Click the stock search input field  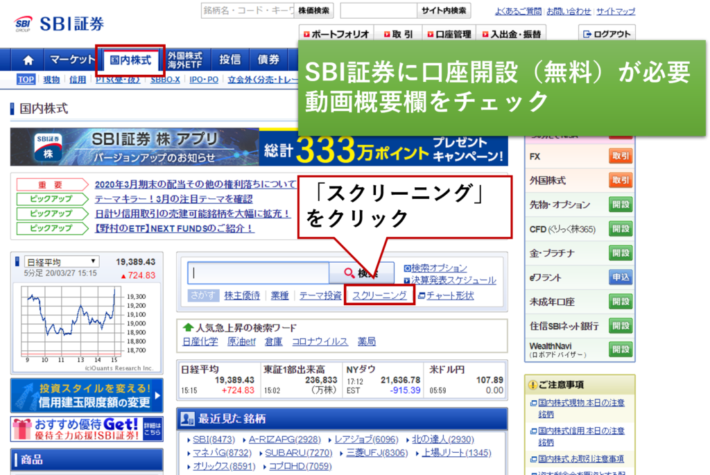pos(258,273)
